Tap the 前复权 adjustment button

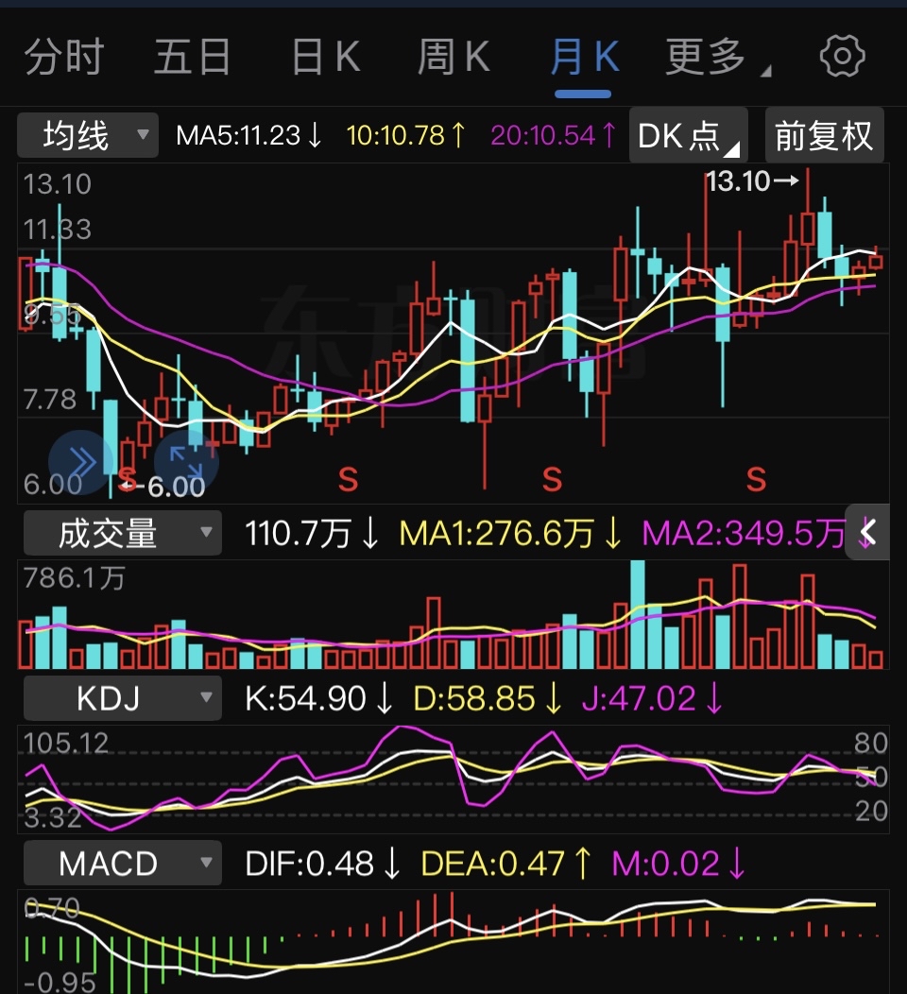pyautogui.click(x=824, y=135)
